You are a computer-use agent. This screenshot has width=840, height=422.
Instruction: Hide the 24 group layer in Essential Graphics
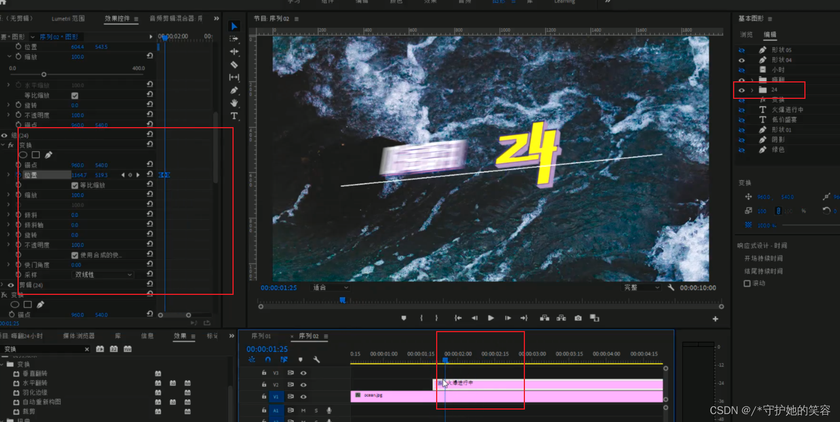click(742, 90)
